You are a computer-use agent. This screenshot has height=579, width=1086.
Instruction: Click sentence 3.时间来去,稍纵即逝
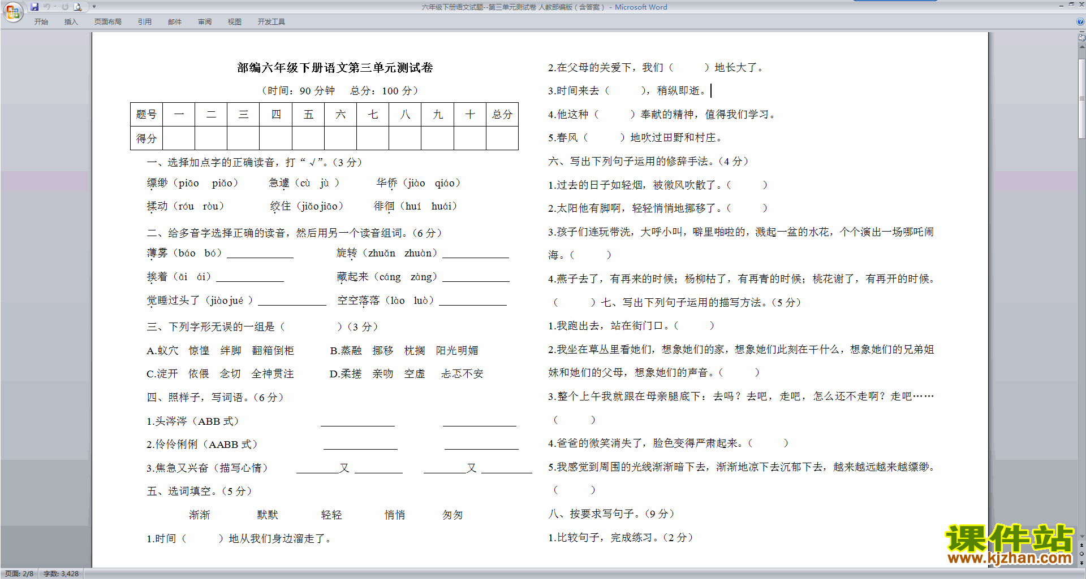[627, 91]
